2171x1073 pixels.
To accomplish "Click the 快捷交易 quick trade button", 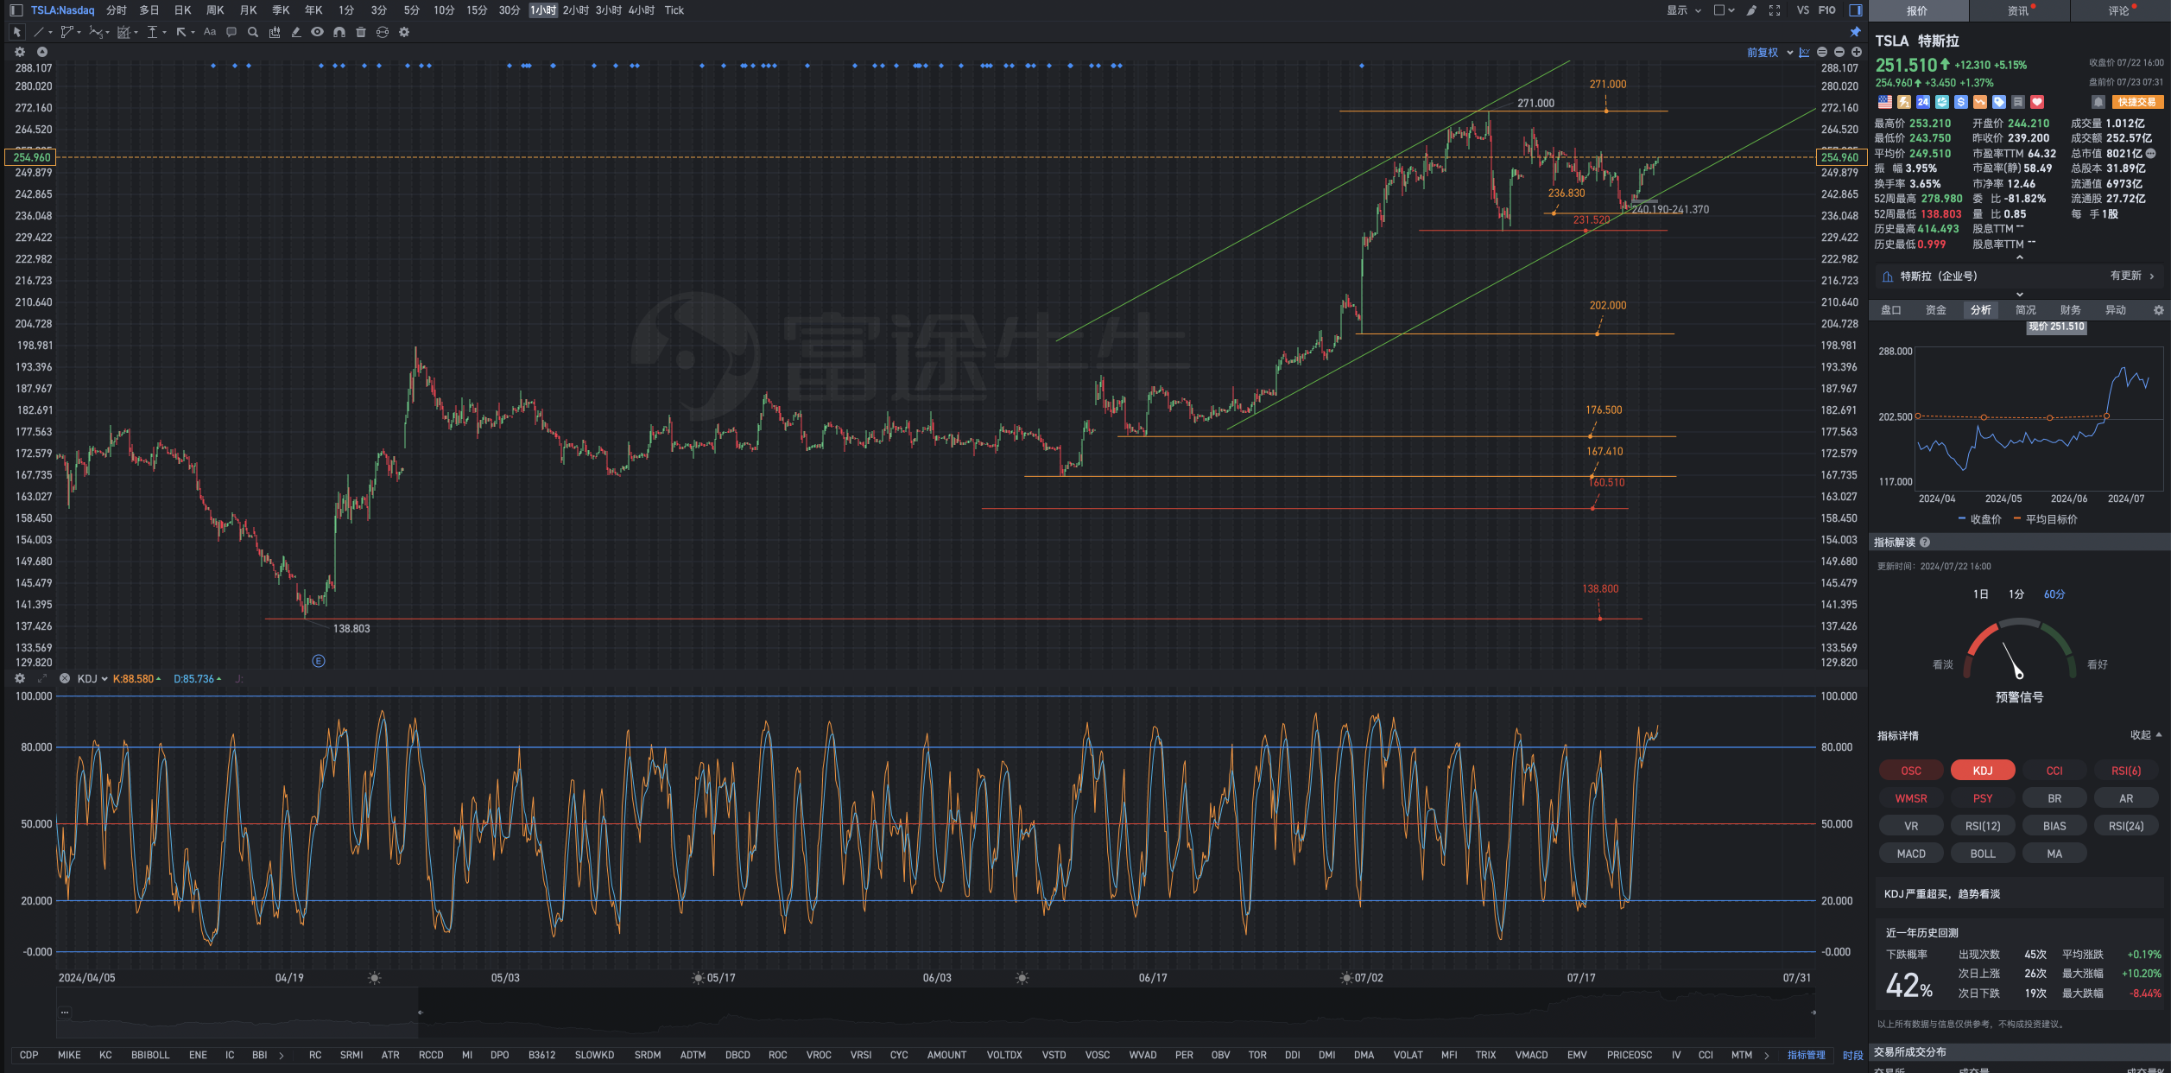I will (2137, 102).
